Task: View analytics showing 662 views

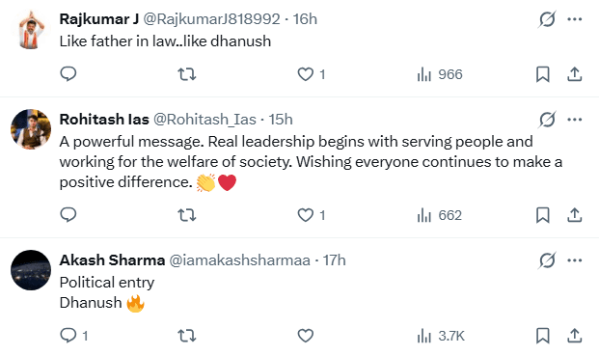Action: coord(439,215)
